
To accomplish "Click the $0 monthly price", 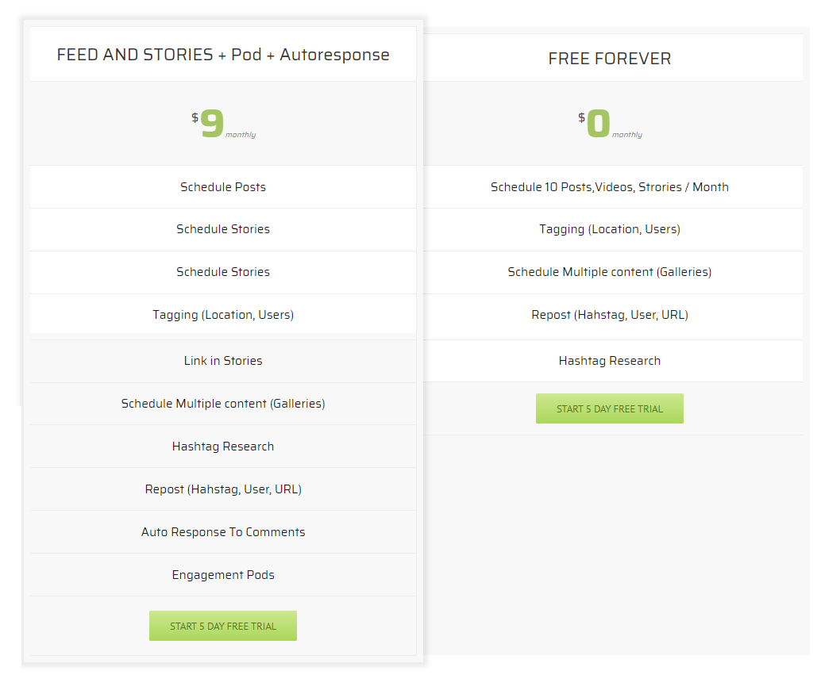I will coord(610,124).
